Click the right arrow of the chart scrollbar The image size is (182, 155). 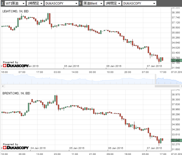[x=180, y=86]
